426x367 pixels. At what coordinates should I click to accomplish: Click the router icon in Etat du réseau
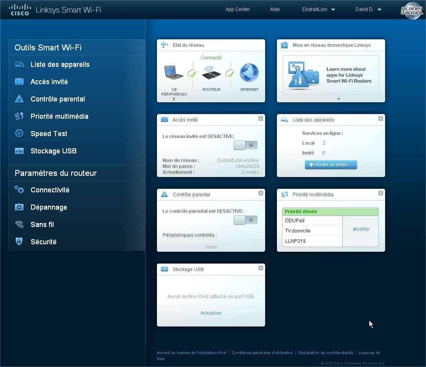tap(211, 73)
